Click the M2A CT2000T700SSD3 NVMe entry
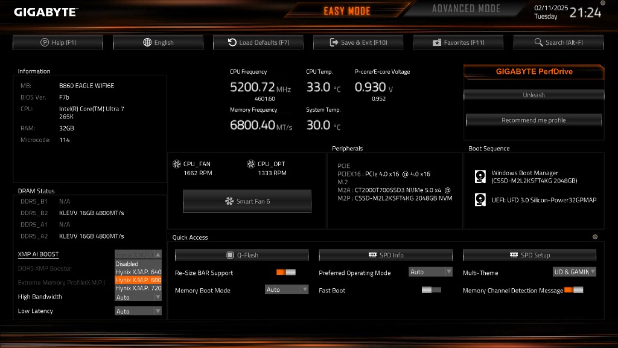This screenshot has width=618, height=348. coord(393,190)
